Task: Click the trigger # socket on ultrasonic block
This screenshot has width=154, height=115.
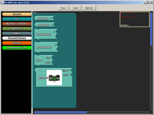Action: [x=66, y=70]
